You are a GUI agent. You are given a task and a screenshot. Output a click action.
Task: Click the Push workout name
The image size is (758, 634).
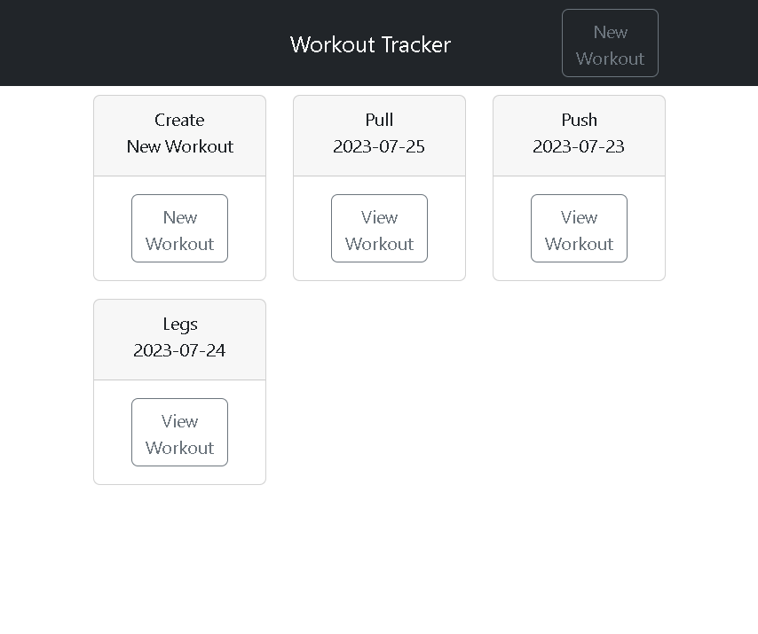579,120
